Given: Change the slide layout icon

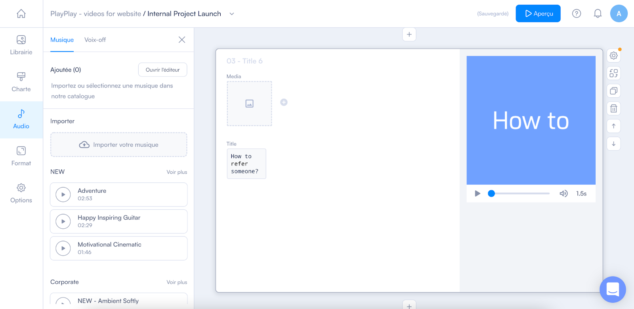Looking at the screenshot, I should coord(613,73).
